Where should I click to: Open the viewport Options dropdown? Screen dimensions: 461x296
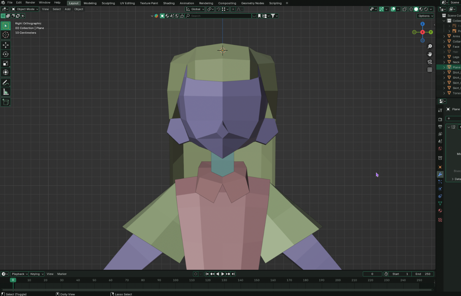pos(425,16)
